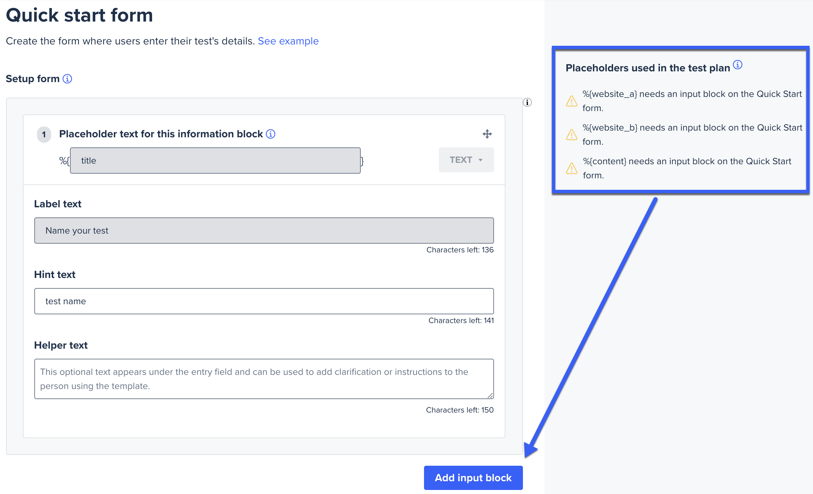Open info icon next to Placeholders used heading

click(x=738, y=65)
